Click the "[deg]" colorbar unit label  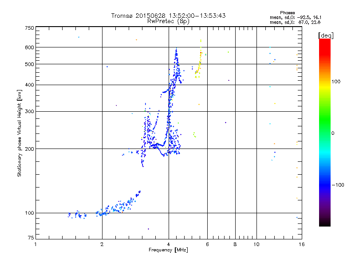click(326, 35)
